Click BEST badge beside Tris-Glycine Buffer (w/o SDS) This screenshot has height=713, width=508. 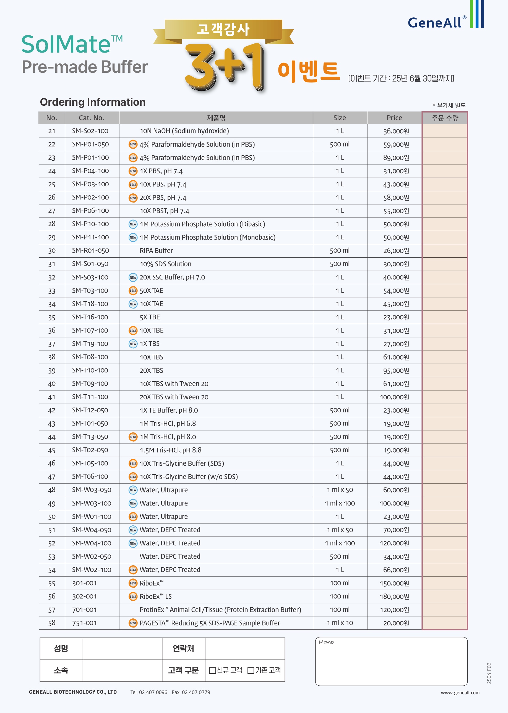click(133, 477)
